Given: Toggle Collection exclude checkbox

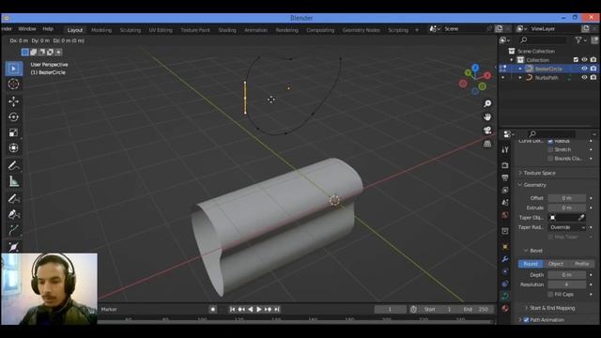Looking at the screenshot, I should tap(576, 60).
